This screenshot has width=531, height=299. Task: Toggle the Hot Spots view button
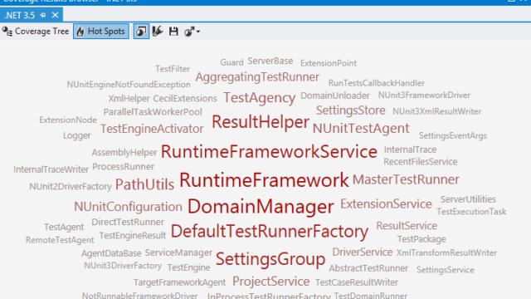[101, 32]
